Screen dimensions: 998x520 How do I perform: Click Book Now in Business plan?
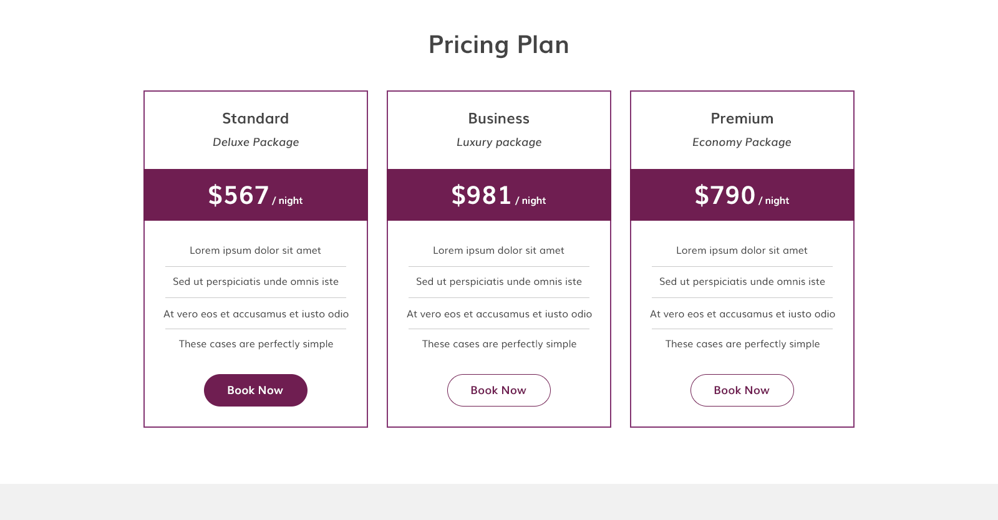[499, 390]
